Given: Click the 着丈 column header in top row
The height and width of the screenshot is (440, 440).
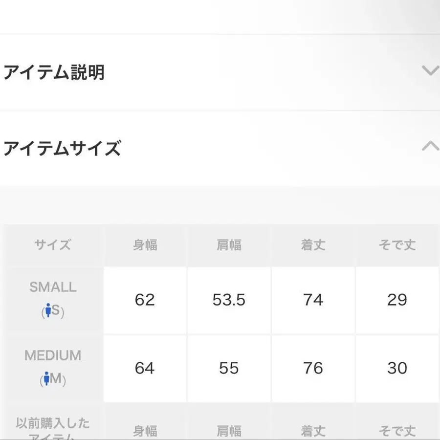Looking at the screenshot, I should tap(313, 245).
